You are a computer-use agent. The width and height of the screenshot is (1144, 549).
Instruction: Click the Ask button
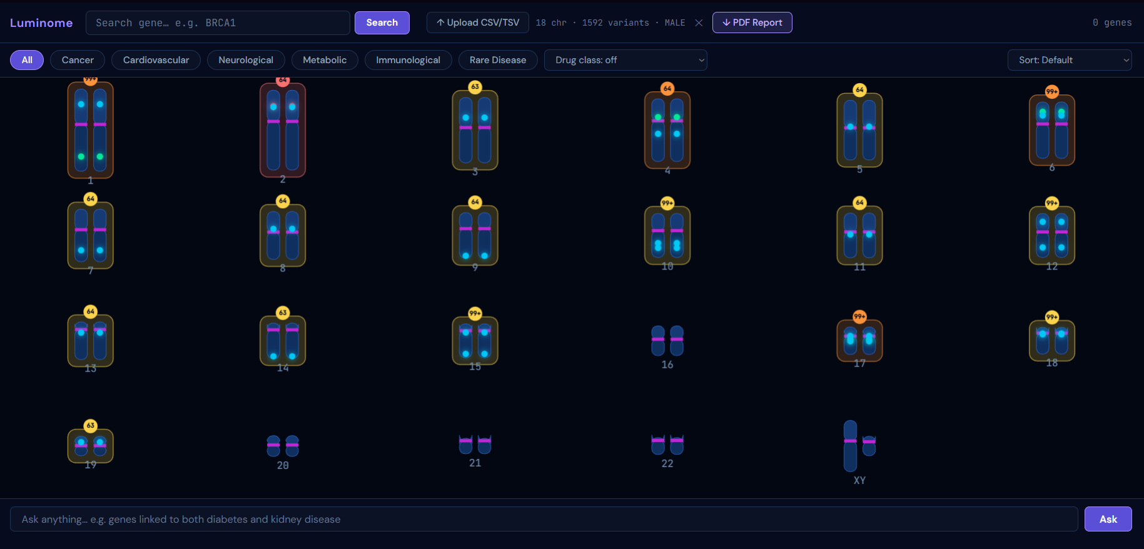click(x=1108, y=519)
